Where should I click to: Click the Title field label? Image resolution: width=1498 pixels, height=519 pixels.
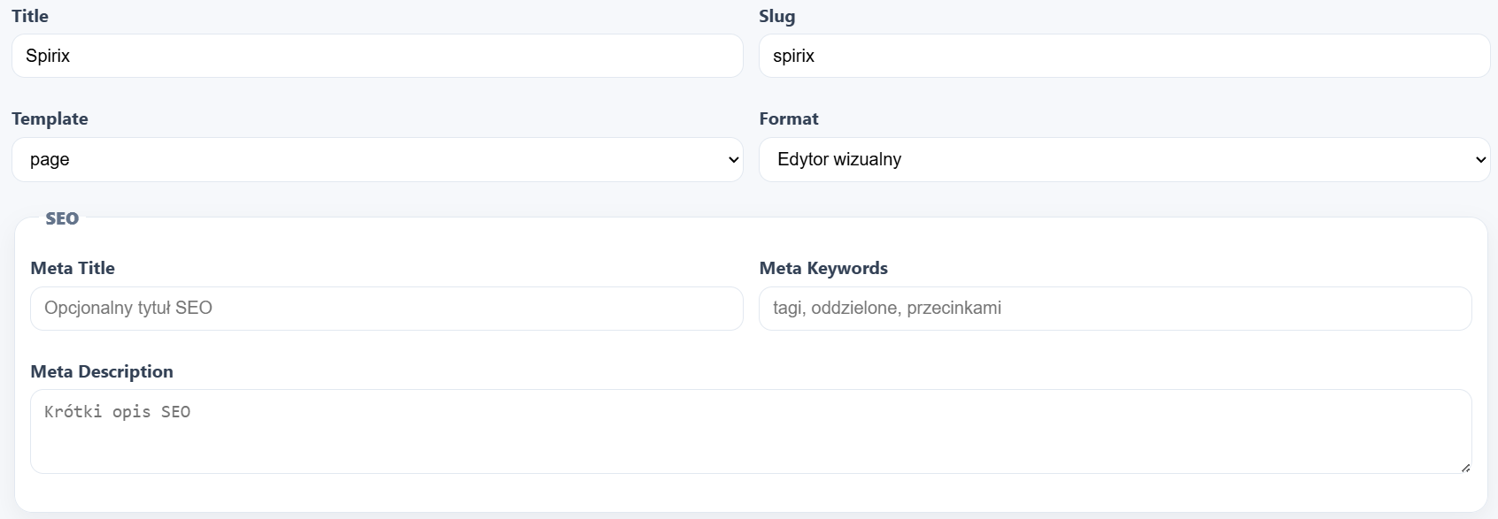click(x=30, y=16)
